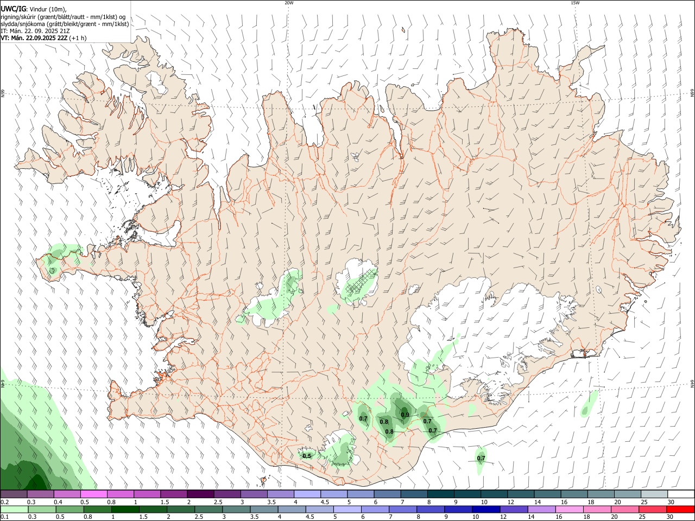Select upper legend swatch between 0.2 and 0.3
Image resolution: width=695 pixels, height=521 pixels.
(14, 494)
